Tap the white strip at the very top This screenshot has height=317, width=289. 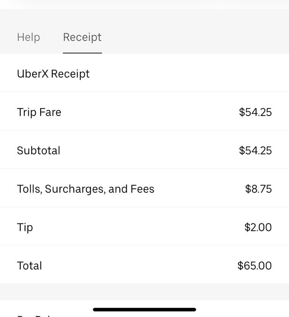pyautogui.click(x=144, y=4)
